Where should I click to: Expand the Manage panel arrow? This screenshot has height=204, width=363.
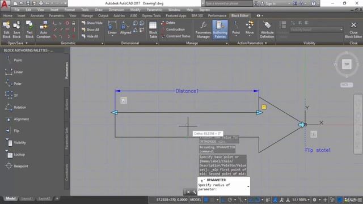tap(227, 43)
